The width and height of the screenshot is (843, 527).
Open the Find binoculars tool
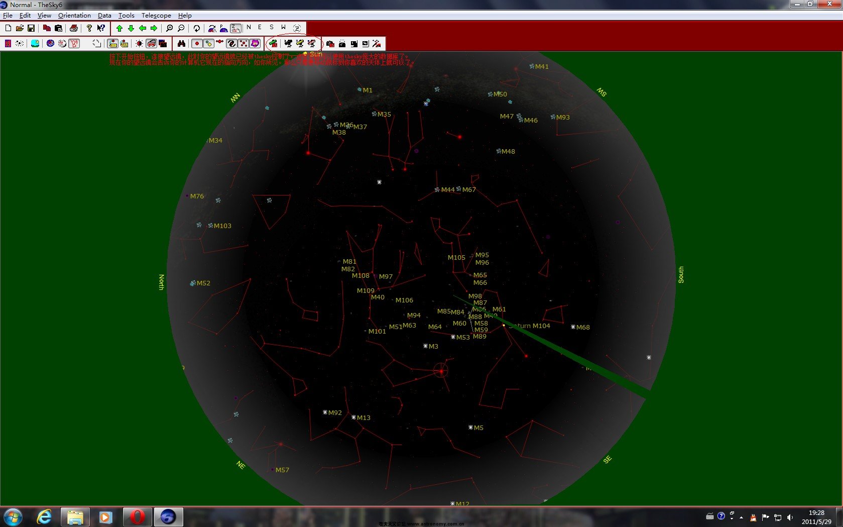click(181, 44)
